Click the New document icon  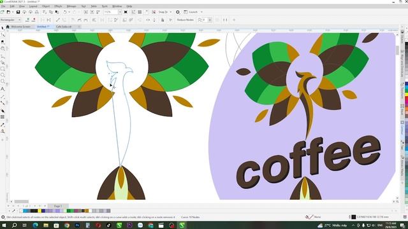(x=3, y=12)
